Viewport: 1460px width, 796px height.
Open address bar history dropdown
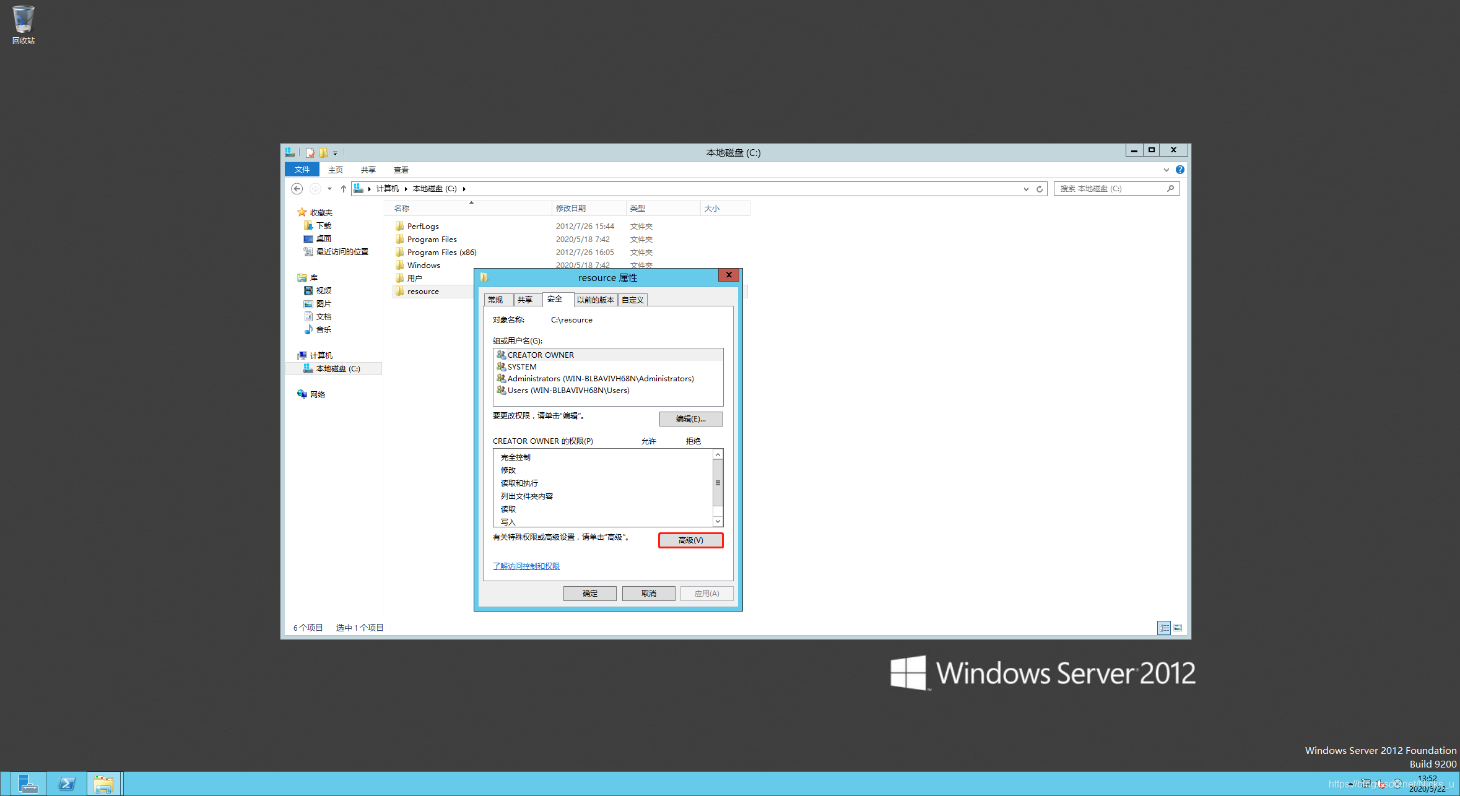(x=1026, y=189)
